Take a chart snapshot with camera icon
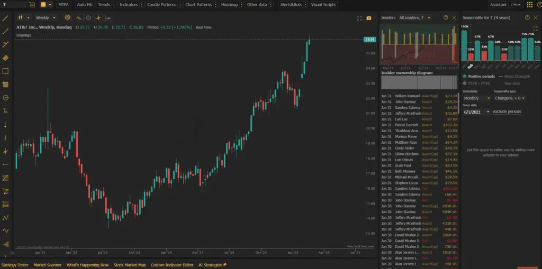Image resolution: width=542 pixels, height=269 pixels. (x=369, y=18)
